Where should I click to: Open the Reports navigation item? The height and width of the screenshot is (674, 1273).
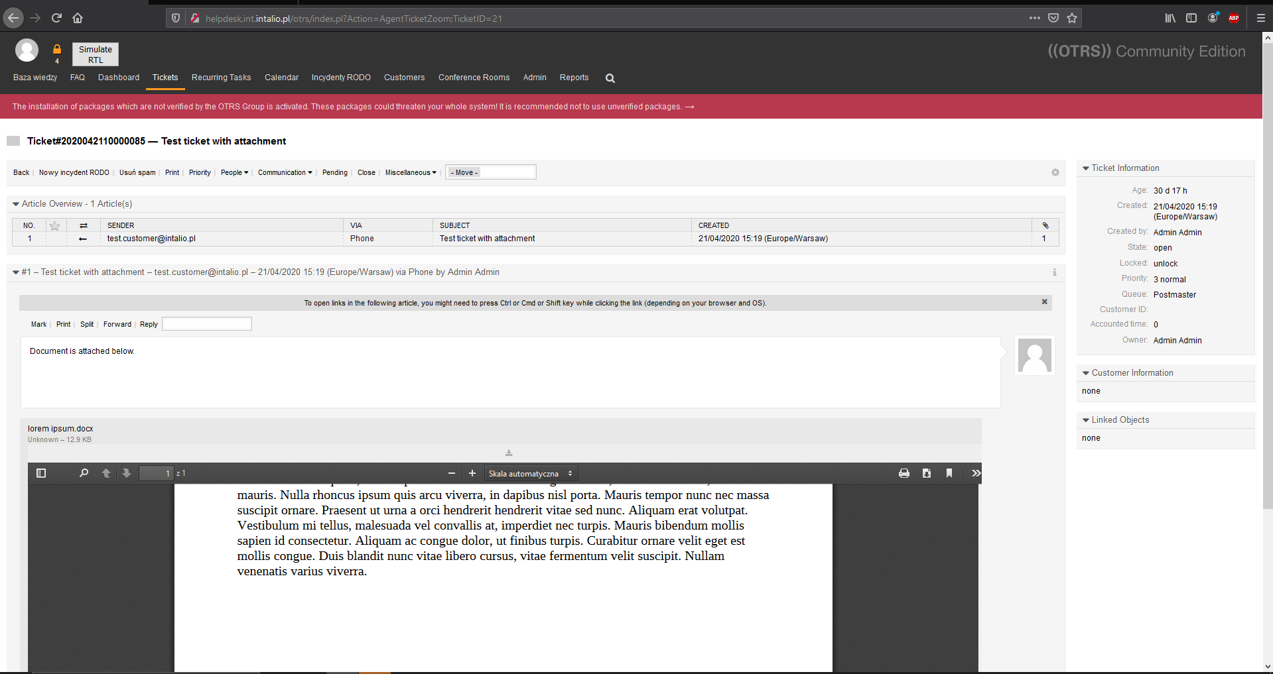(x=574, y=78)
